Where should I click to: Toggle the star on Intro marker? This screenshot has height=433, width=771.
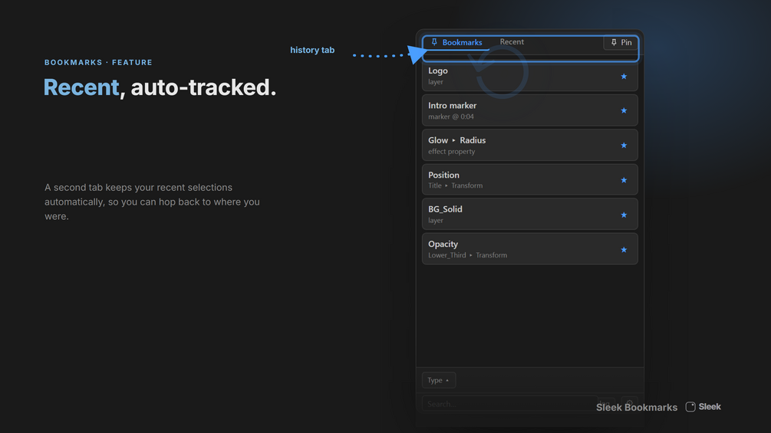click(624, 111)
